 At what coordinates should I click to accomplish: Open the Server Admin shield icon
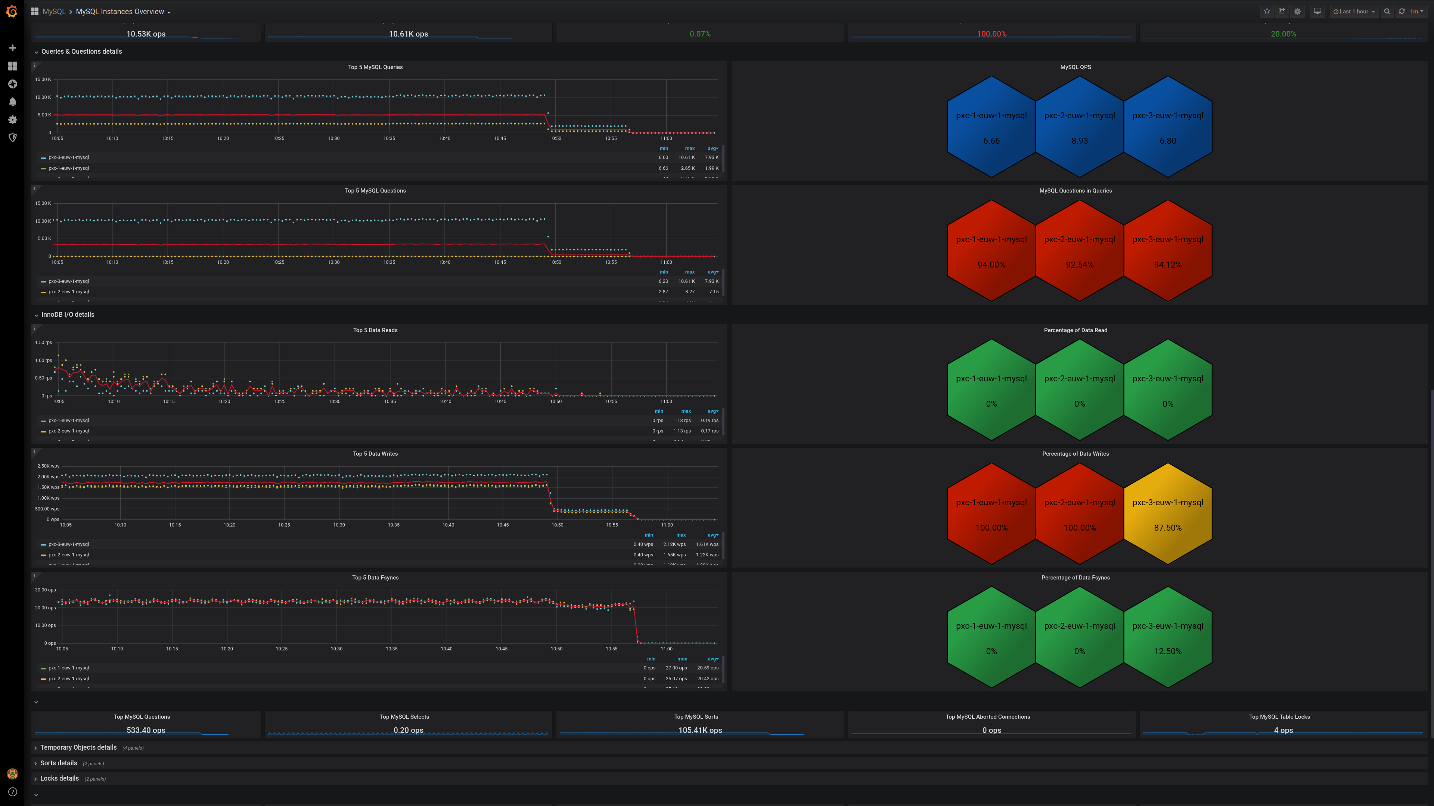click(x=12, y=137)
